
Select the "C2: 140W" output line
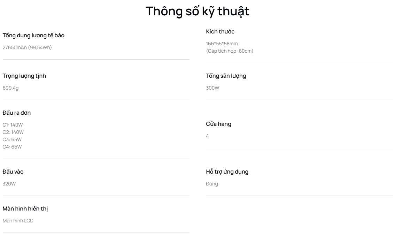pyautogui.click(x=13, y=132)
